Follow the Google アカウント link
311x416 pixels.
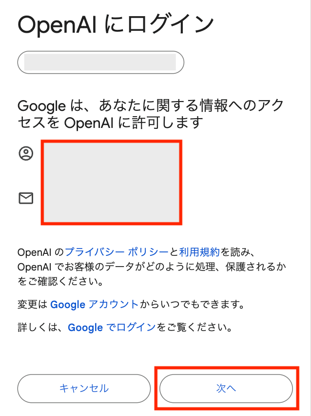coord(95,305)
